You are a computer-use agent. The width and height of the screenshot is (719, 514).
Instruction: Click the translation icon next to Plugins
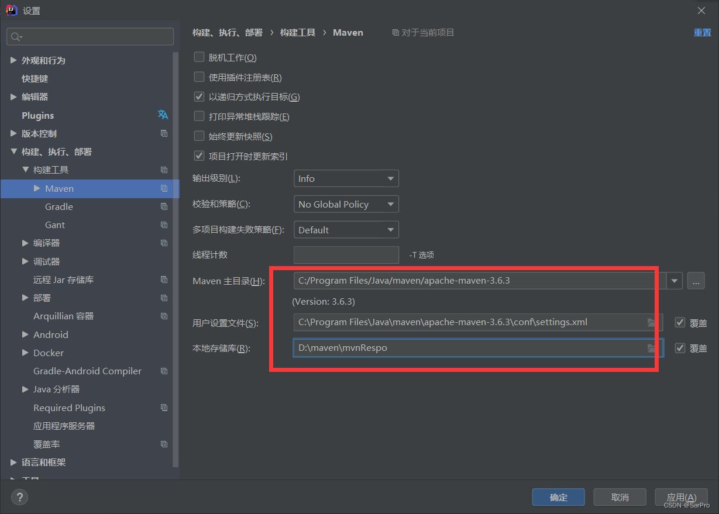pos(163,115)
